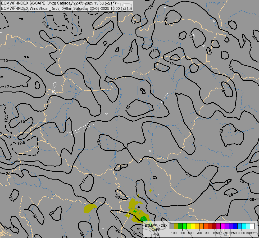Click the '700' legend scale value
The height and width of the screenshot is (238, 259).
pyautogui.click(x=199, y=233)
